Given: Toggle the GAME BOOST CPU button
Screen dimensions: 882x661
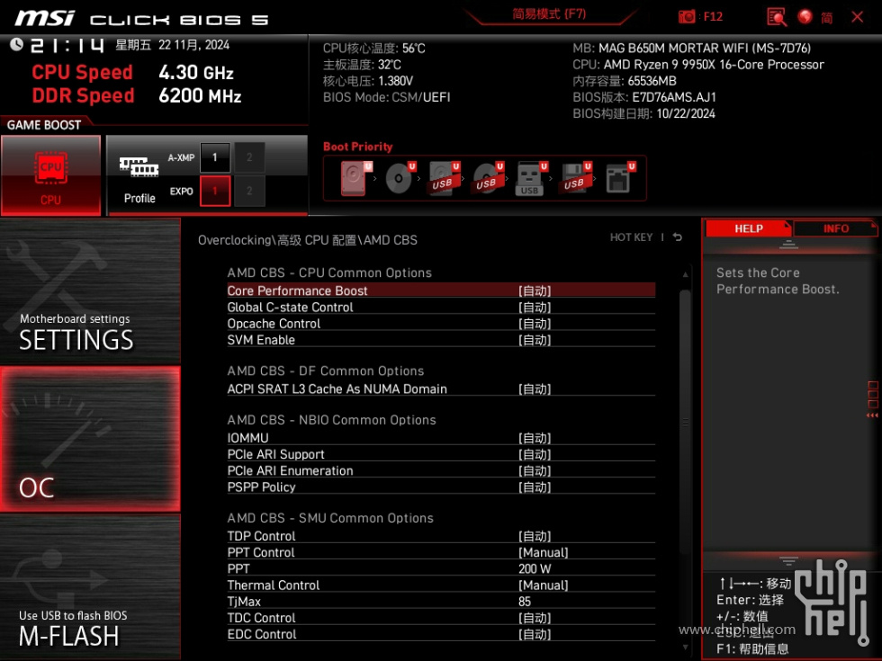Looking at the screenshot, I should click(x=50, y=174).
